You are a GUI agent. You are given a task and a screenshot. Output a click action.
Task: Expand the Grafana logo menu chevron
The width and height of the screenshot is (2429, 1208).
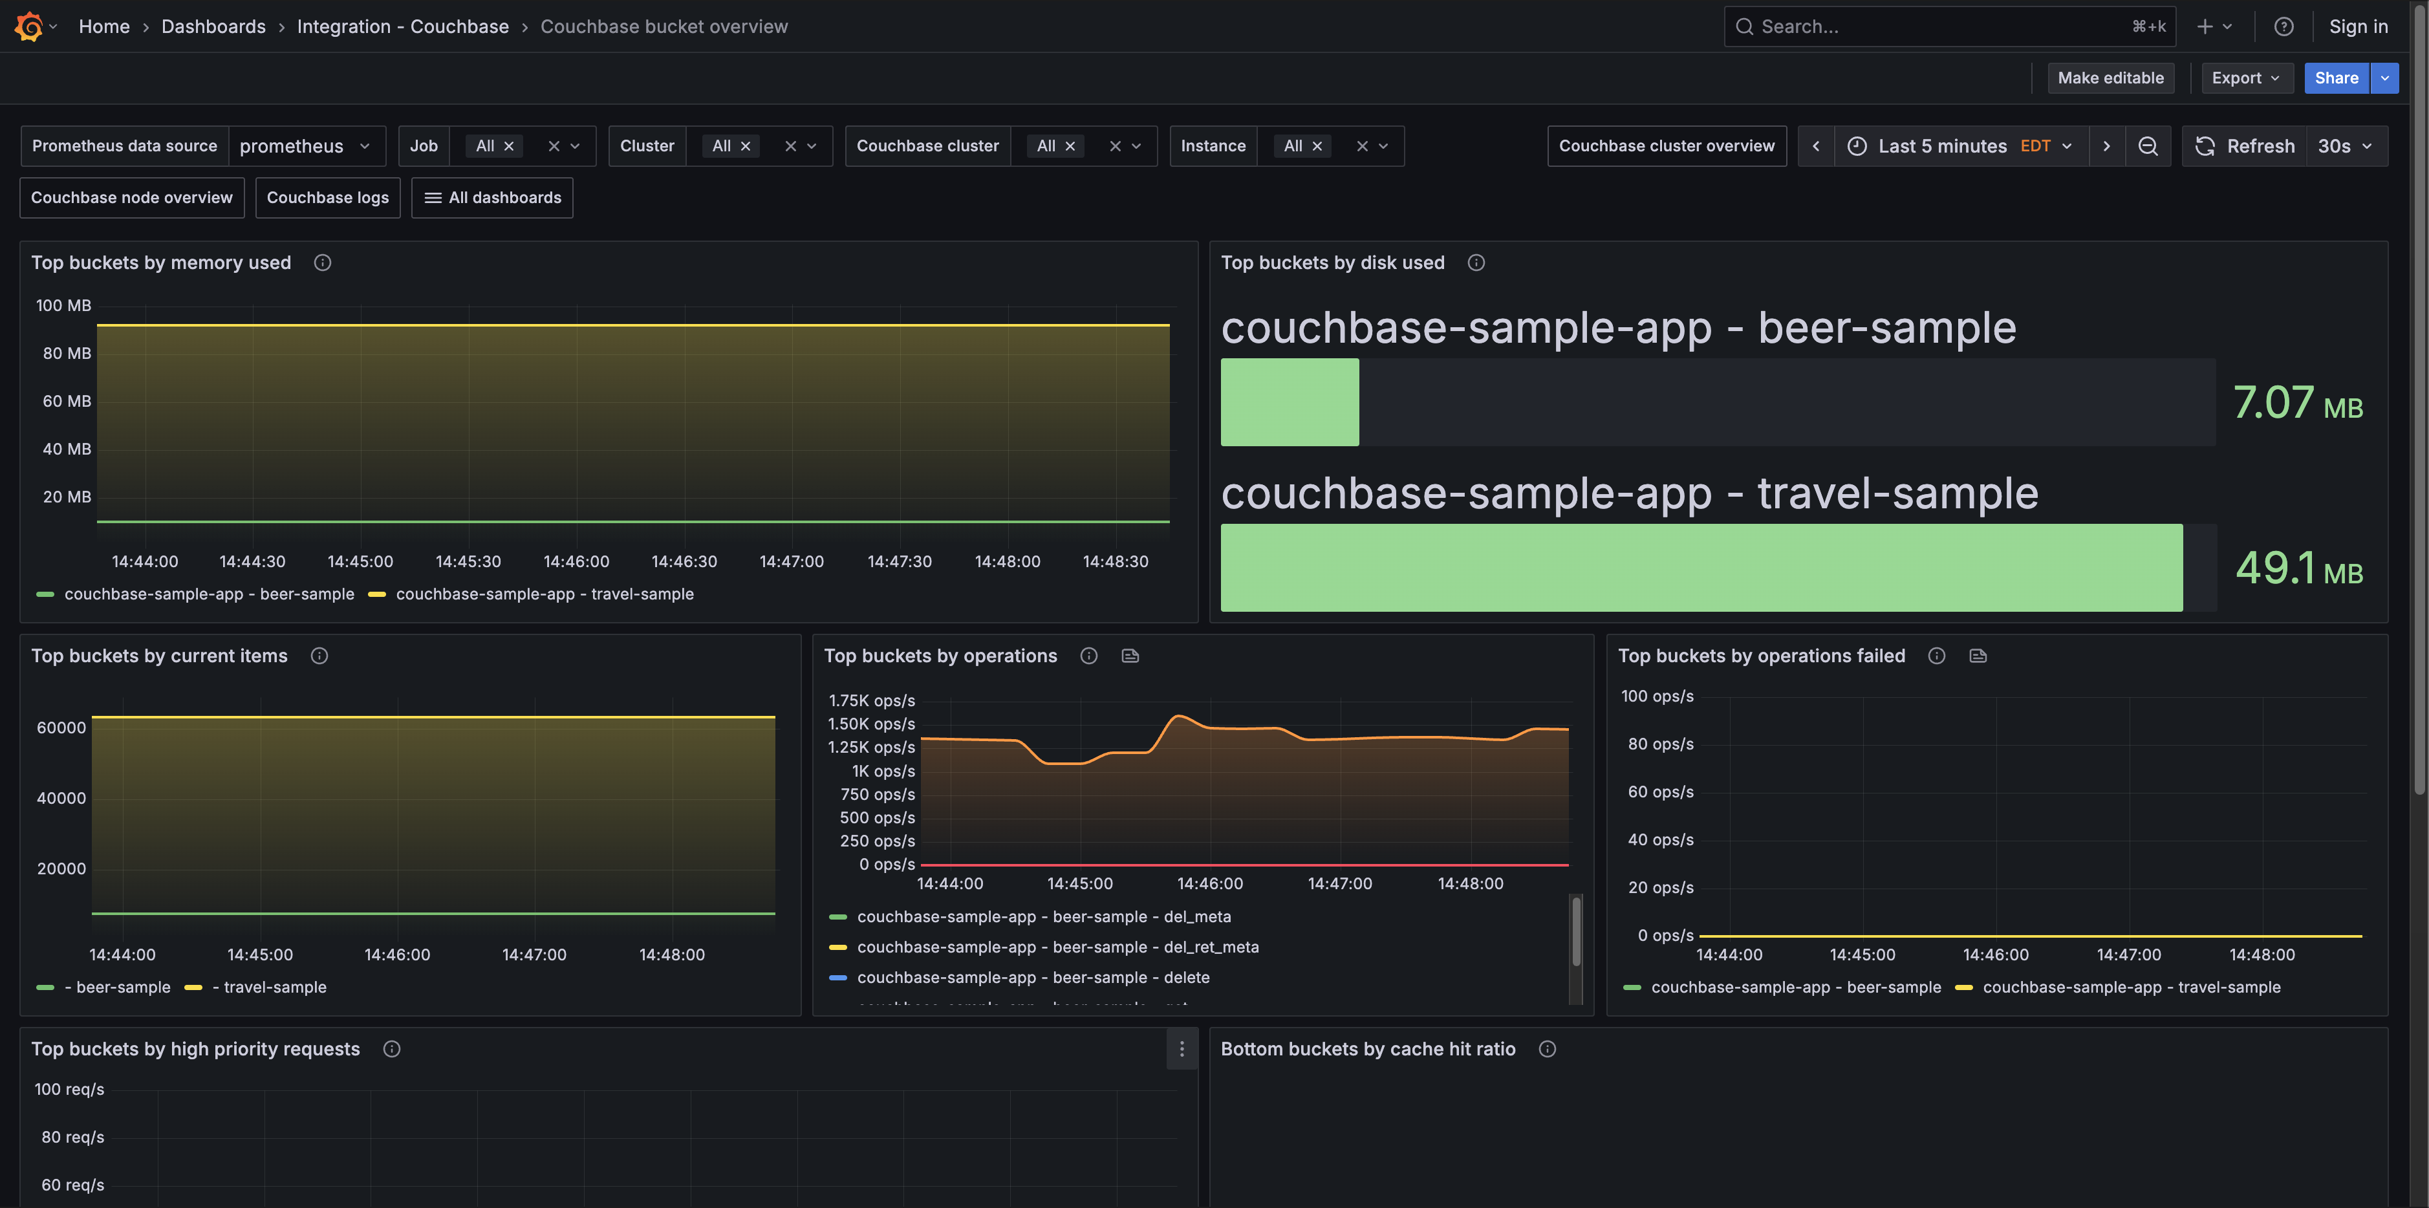[54, 27]
